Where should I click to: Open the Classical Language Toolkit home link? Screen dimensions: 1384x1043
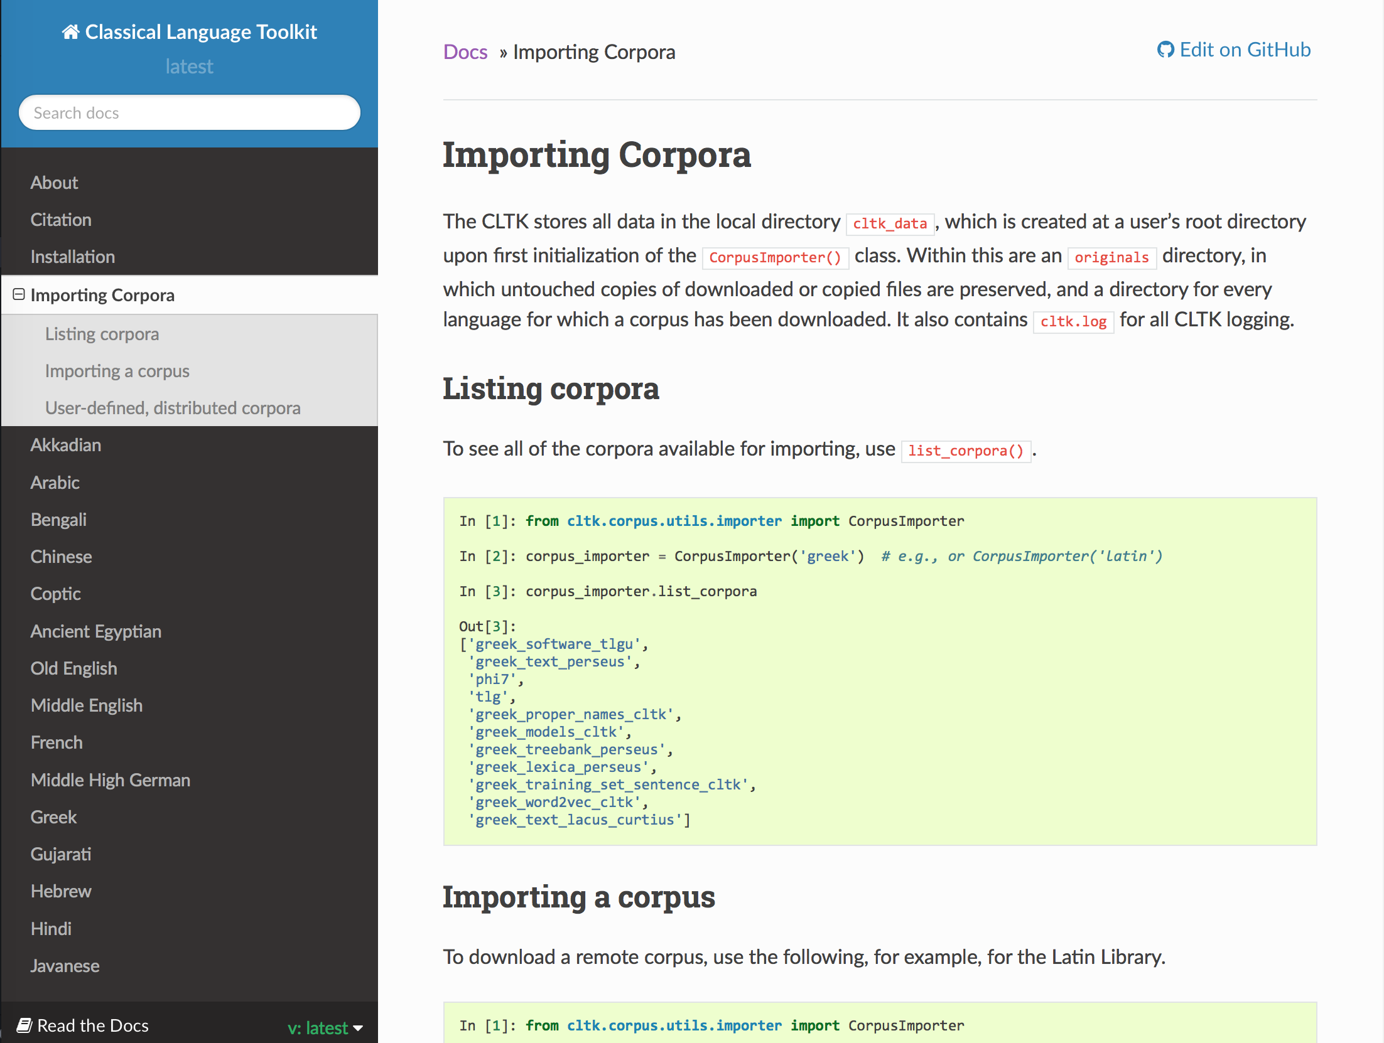click(x=190, y=32)
